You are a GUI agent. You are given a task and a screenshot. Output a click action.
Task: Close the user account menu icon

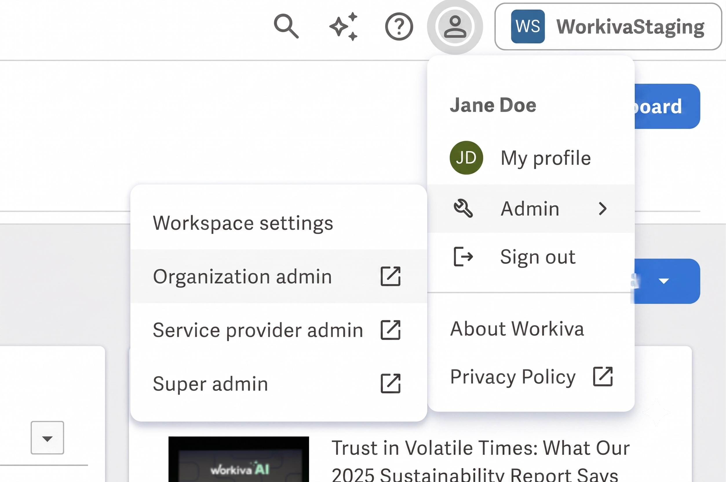[455, 27]
